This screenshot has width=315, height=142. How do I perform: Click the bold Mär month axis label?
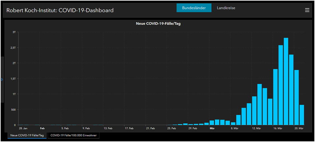tap(212, 128)
